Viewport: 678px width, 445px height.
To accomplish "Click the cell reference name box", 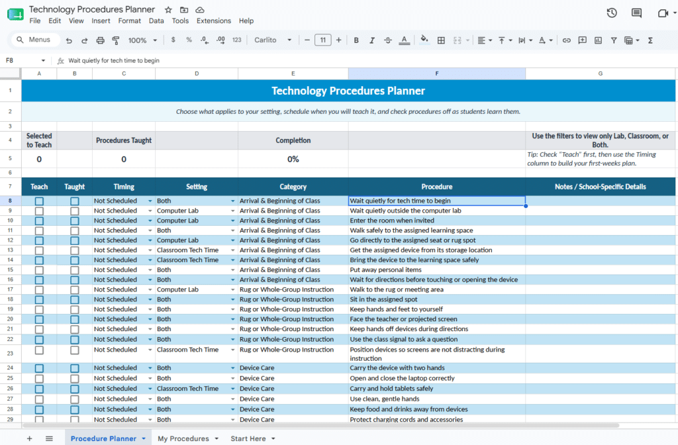I will [25, 60].
